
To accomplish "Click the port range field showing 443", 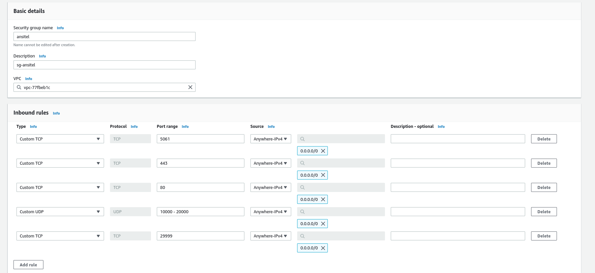I will tap(200, 163).
